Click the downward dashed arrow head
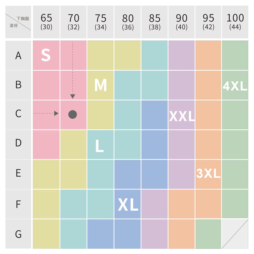Image resolution: width=254 pixels, height=254 pixels. 73,96
